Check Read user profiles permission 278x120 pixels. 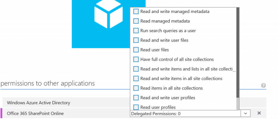coord(136,107)
